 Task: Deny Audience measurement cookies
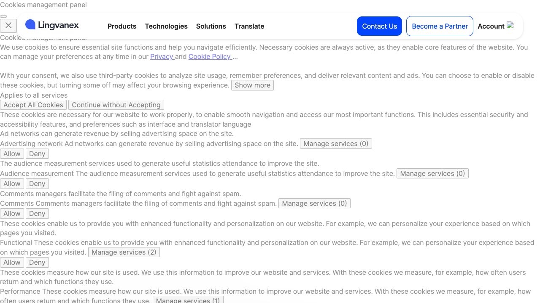[x=37, y=183]
